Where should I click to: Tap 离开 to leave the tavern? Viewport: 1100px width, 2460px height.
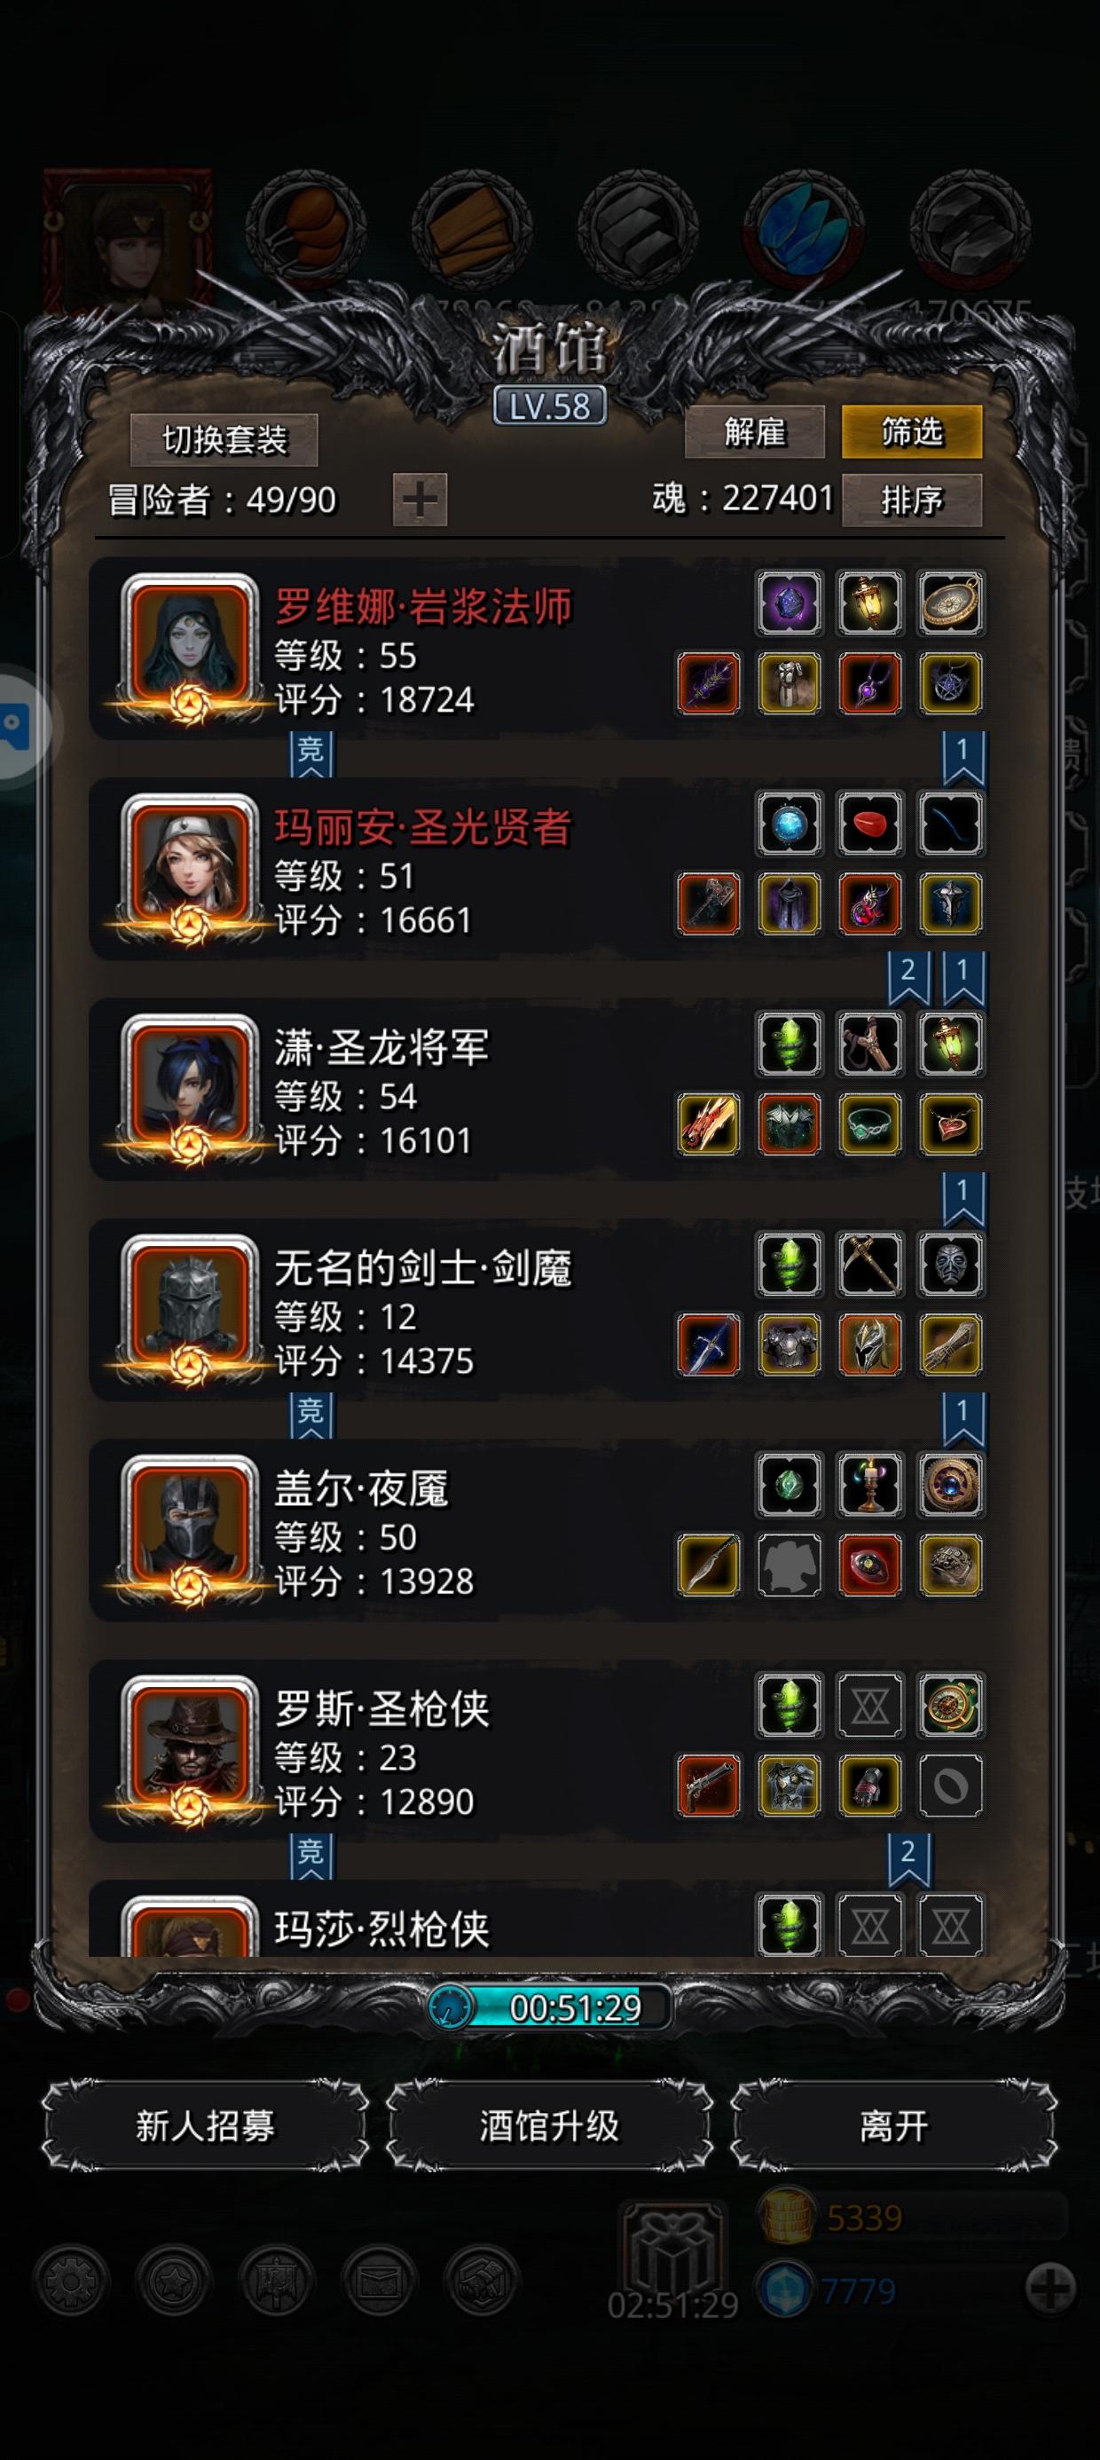pyautogui.click(x=894, y=2125)
